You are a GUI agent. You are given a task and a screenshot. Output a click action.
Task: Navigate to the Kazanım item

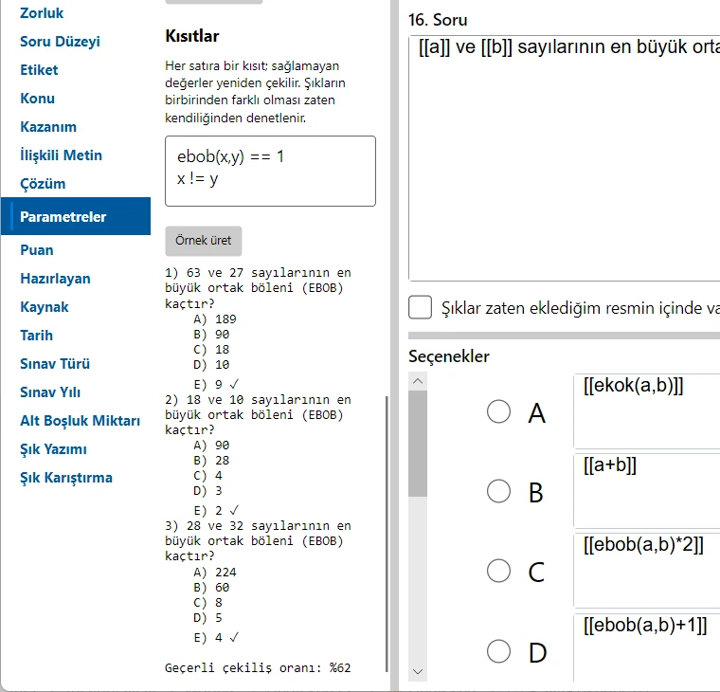point(48,127)
